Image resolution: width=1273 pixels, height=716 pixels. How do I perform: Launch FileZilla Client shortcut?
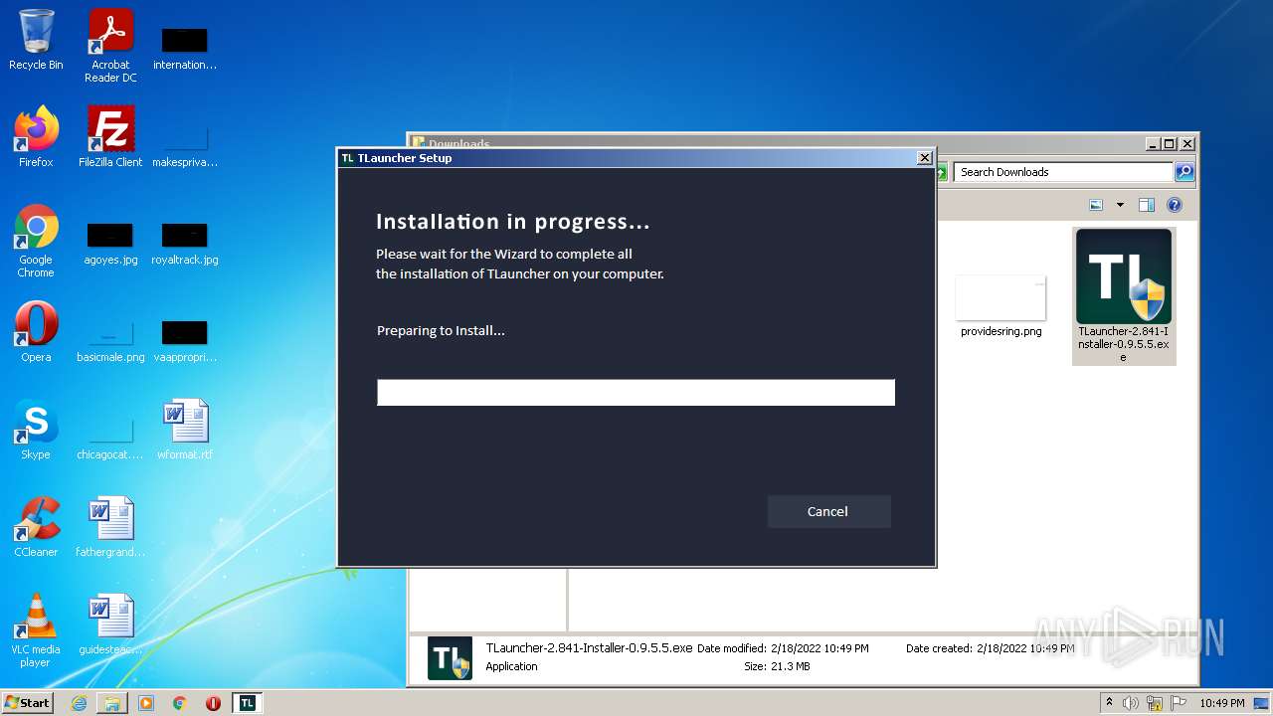point(110,136)
